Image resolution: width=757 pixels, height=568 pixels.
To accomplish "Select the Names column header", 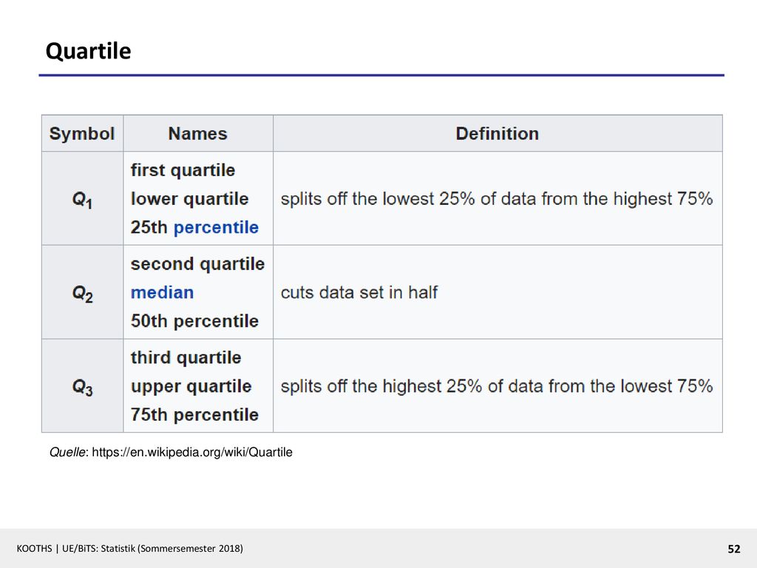I will tap(198, 134).
